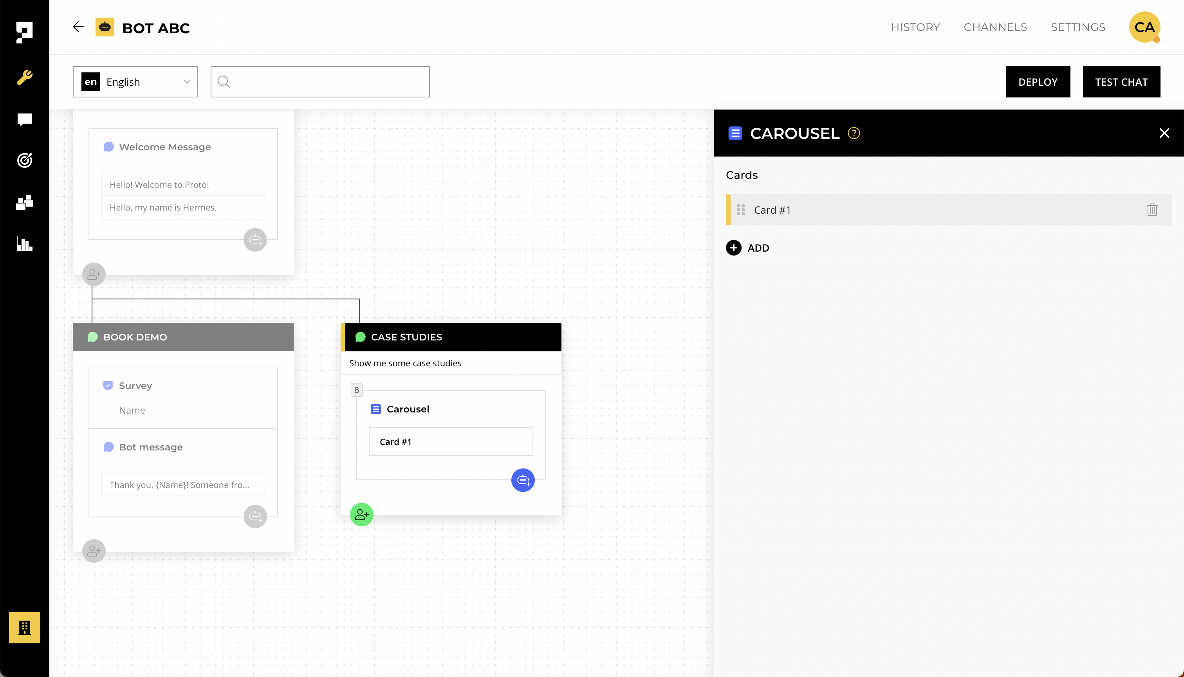Open the CA user avatar menu
Image resolution: width=1184 pixels, height=677 pixels.
(1144, 27)
